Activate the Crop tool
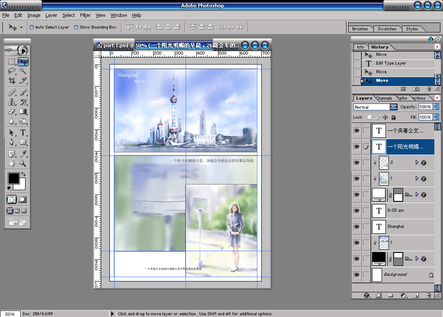 click(12, 81)
